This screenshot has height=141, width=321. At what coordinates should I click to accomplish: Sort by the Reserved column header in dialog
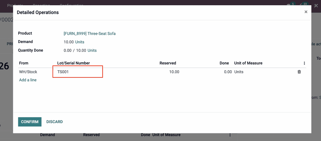[168, 63]
